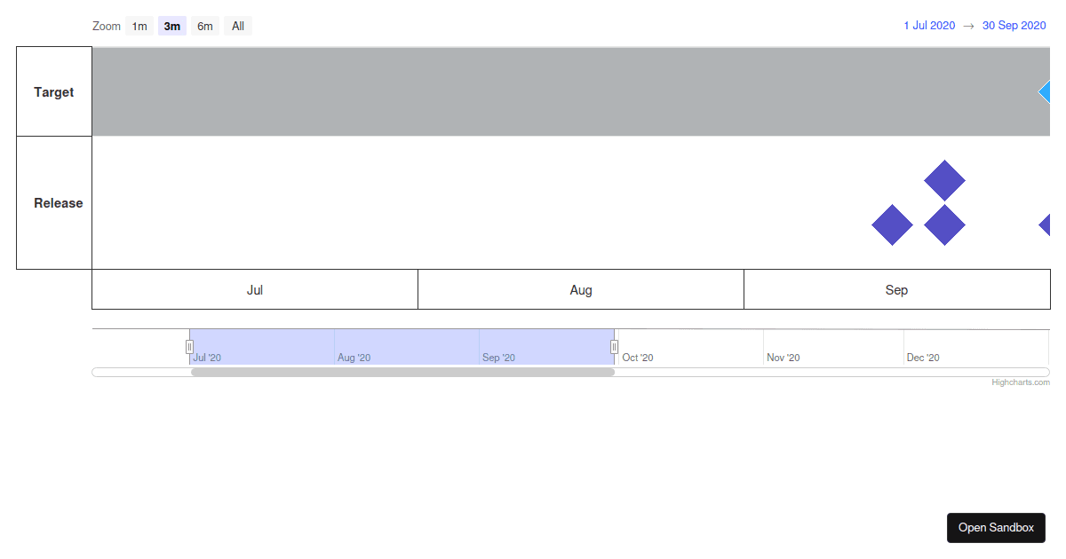The width and height of the screenshot is (1066, 559).
Task: Click the partially visible Release diamond at right edge
Action: (x=1045, y=225)
